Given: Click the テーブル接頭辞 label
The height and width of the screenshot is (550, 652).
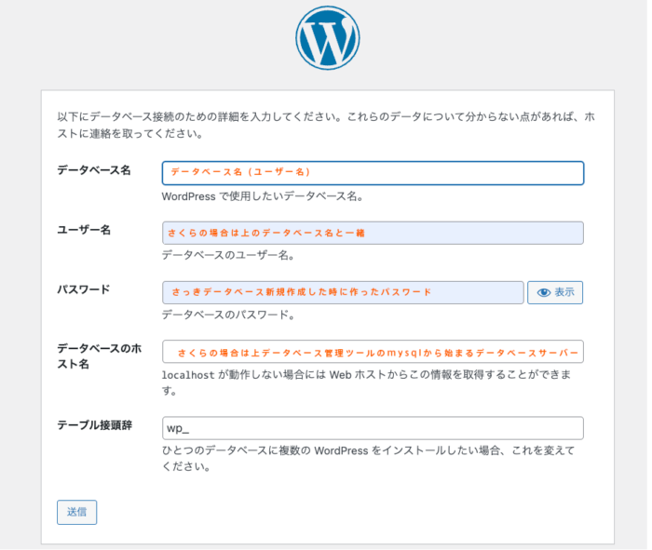Looking at the screenshot, I should (94, 425).
